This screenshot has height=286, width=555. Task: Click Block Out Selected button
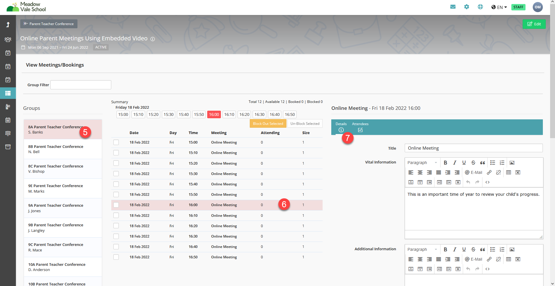(268, 124)
